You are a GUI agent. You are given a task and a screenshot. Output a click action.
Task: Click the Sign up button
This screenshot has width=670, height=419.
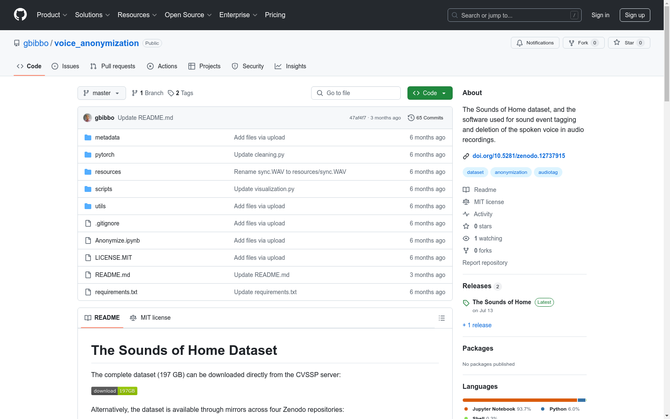pos(635,15)
